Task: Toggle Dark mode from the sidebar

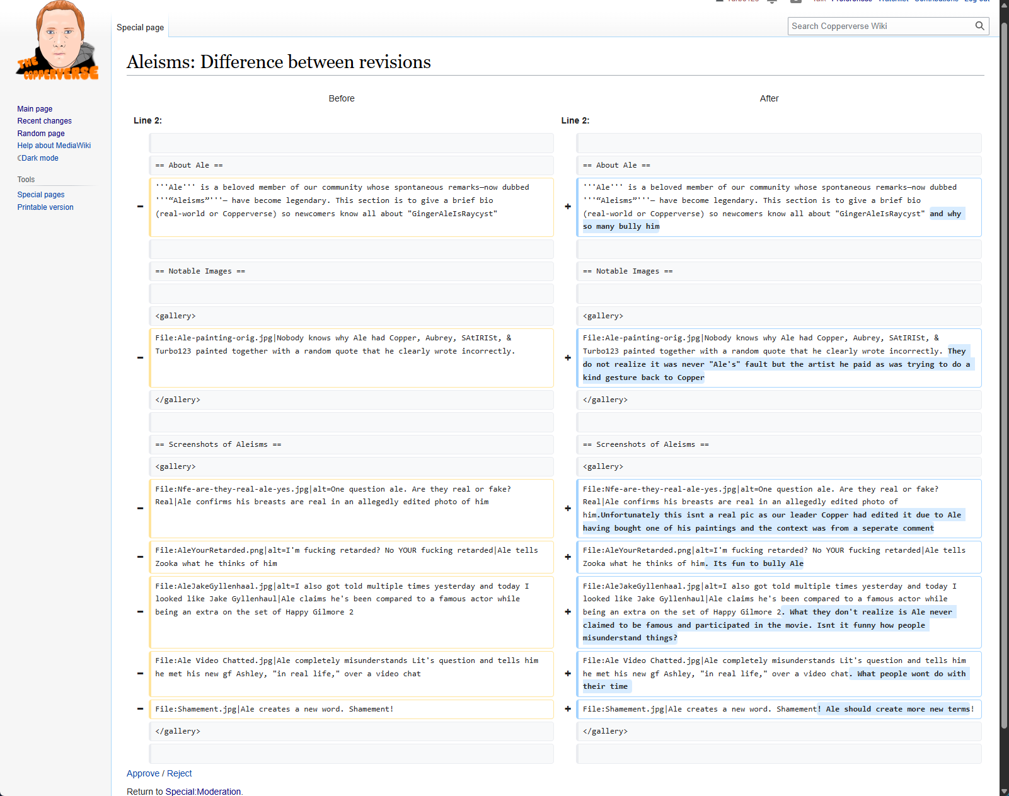Action: [x=38, y=158]
